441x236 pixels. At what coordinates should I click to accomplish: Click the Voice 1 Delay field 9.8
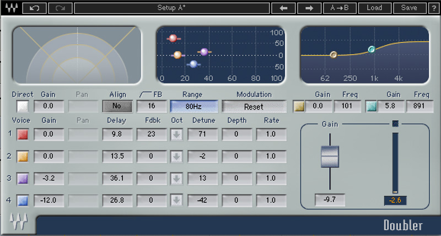[117, 134]
